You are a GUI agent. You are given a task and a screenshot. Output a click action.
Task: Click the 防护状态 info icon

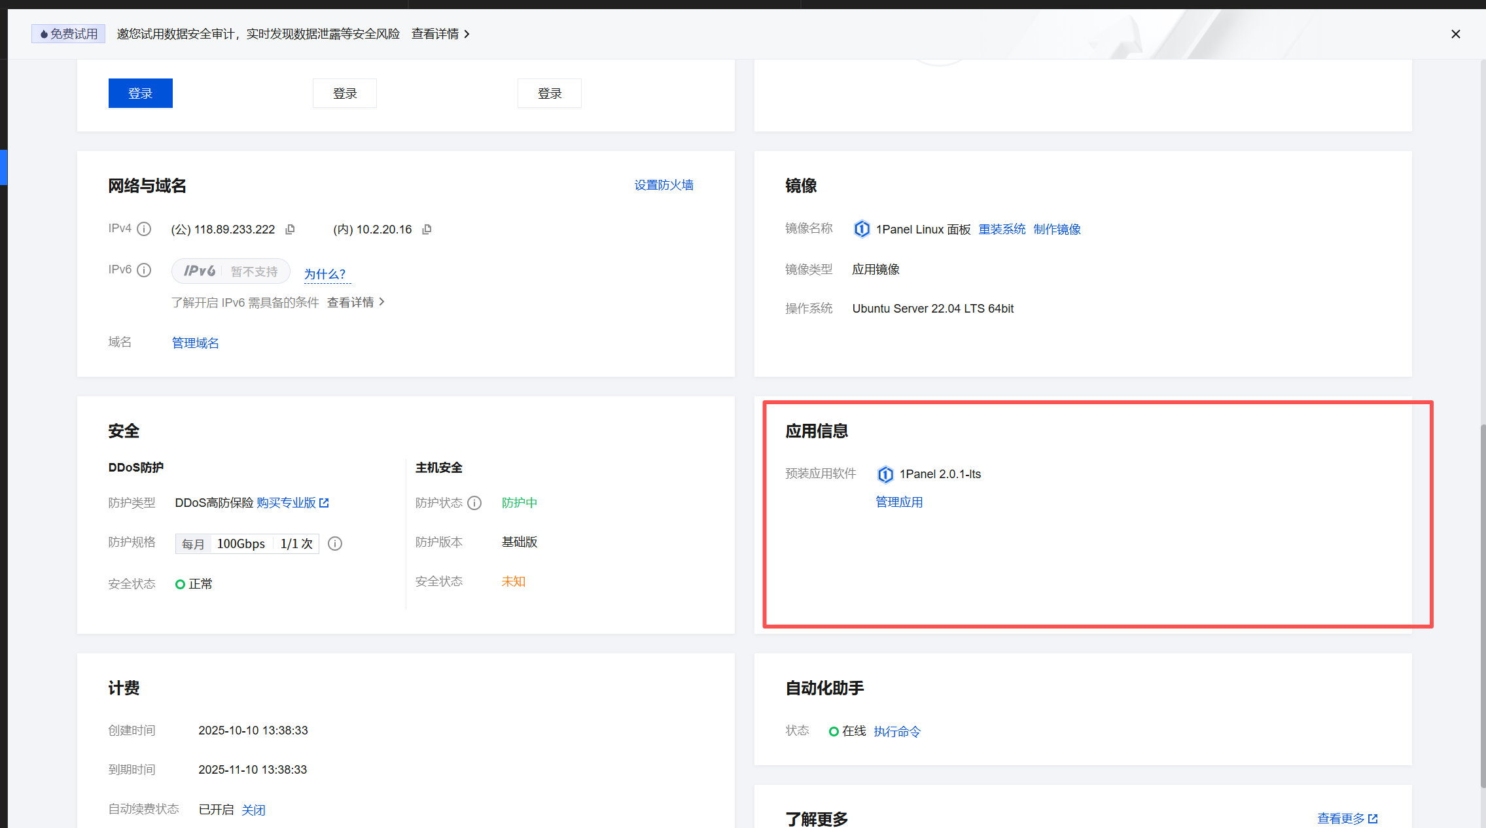[474, 503]
